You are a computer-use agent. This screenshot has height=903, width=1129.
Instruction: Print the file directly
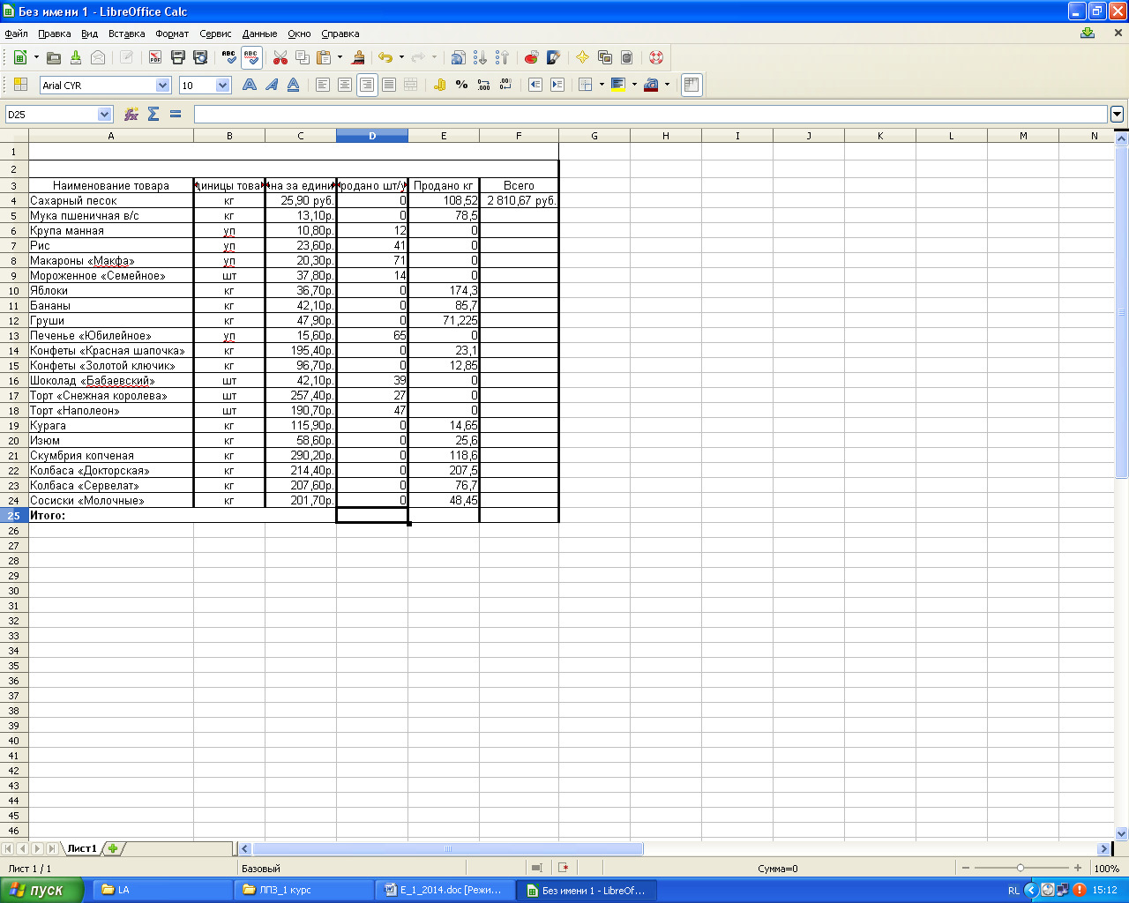tap(177, 57)
